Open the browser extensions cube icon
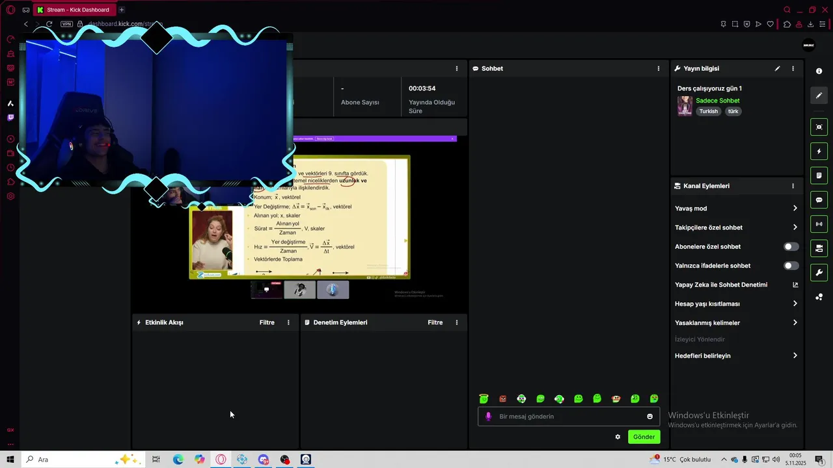Viewport: 833px width, 468px height. tap(787, 24)
